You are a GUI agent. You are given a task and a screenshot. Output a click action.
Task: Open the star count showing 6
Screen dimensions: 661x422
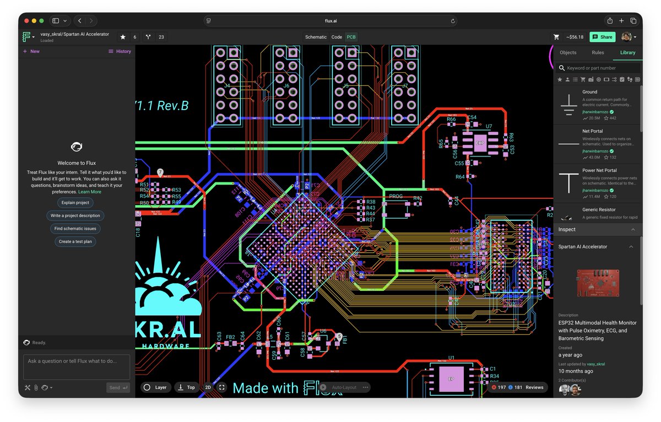(x=134, y=37)
